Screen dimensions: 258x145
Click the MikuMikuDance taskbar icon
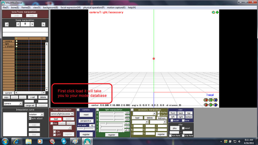tap(87, 141)
